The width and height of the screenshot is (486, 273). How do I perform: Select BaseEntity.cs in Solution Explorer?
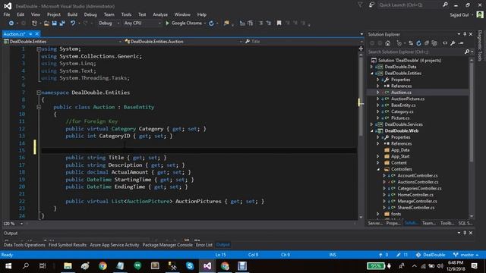coord(403,105)
